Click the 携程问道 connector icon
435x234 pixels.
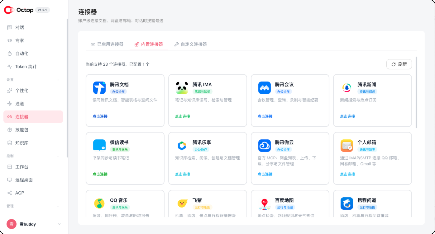click(x=347, y=204)
